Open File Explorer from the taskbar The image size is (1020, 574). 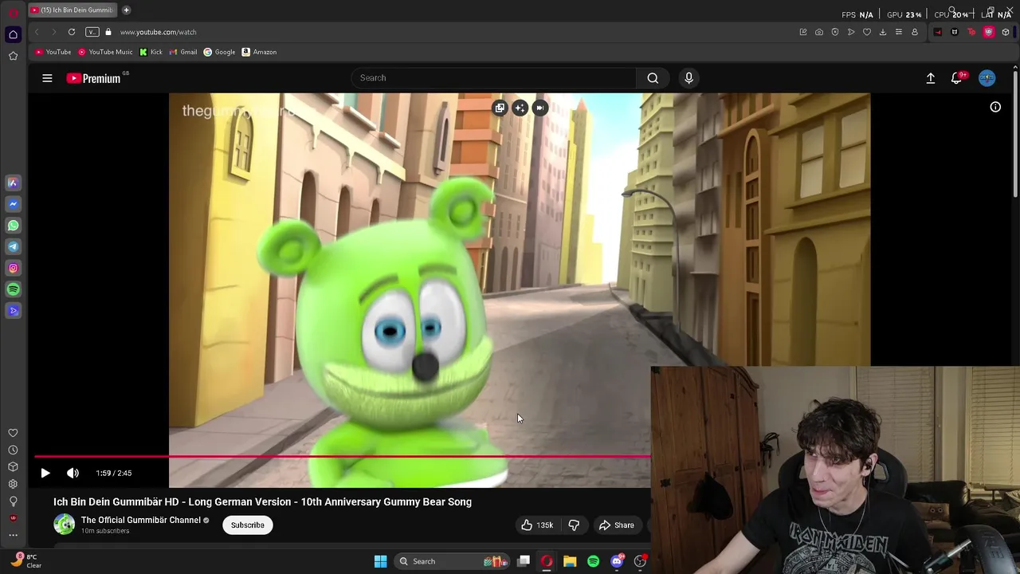(x=570, y=561)
